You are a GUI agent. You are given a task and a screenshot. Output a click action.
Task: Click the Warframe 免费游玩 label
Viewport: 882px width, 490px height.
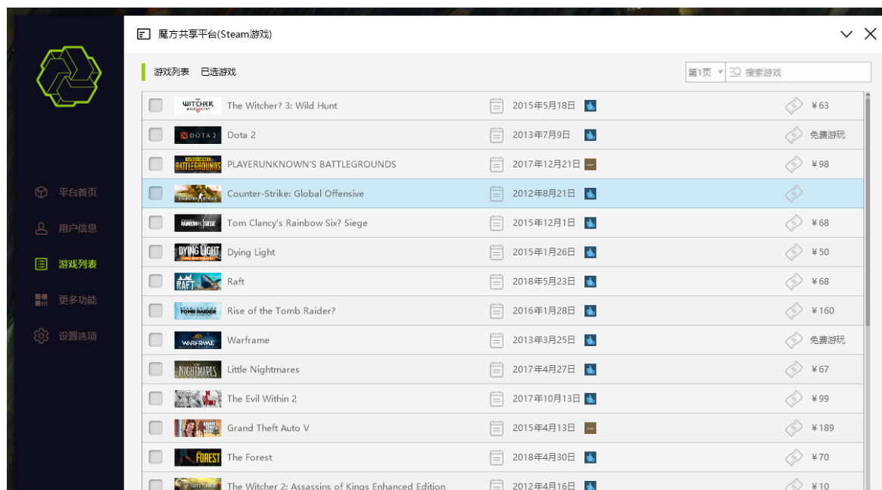click(827, 340)
